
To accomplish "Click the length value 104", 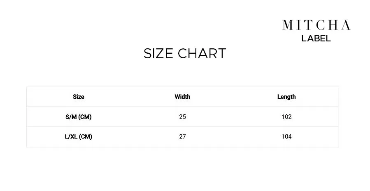I will (x=286, y=136).
